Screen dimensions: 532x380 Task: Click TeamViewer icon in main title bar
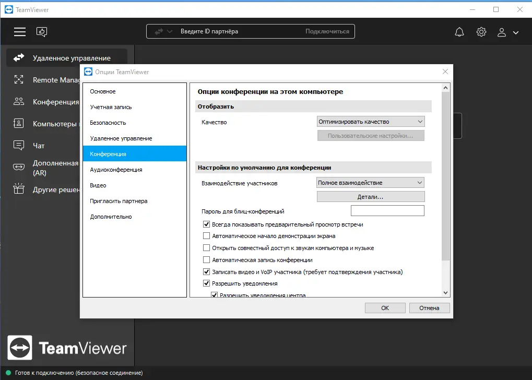pos(9,9)
